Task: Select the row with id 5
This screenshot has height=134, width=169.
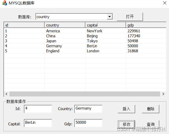Action: point(85,51)
